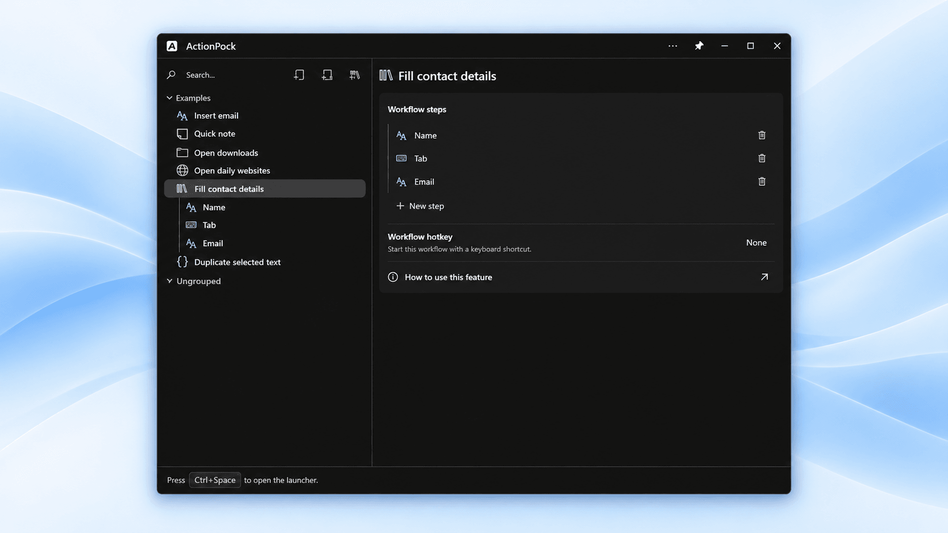Select Open downloads in the sidebar
948x533 pixels.
pyautogui.click(x=265, y=152)
